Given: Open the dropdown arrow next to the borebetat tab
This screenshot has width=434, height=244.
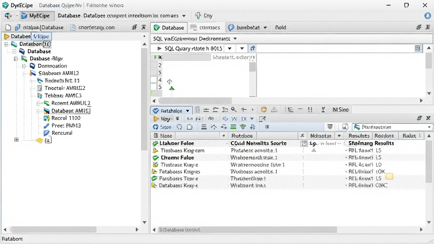Looking at the screenshot, I should click(265, 28).
